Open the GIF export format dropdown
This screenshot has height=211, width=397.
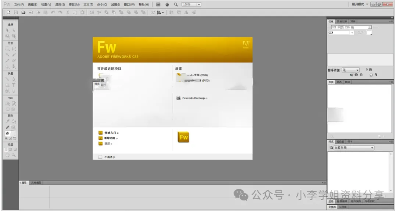click(x=341, y=33)
